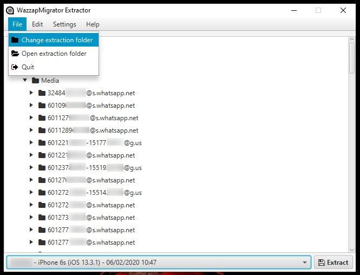The image size is (360, 275).
Task: Select the 601237…-15519…@g.us row text
Action: tap(95, 168)
